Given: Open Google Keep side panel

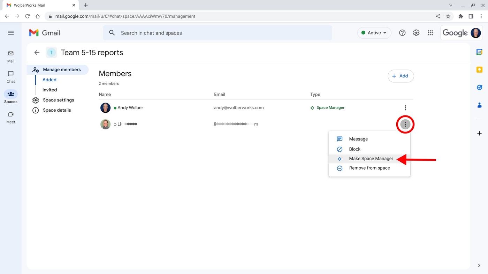Looking at the screenshot, I should pyautogui.click(x=479, y=70).
